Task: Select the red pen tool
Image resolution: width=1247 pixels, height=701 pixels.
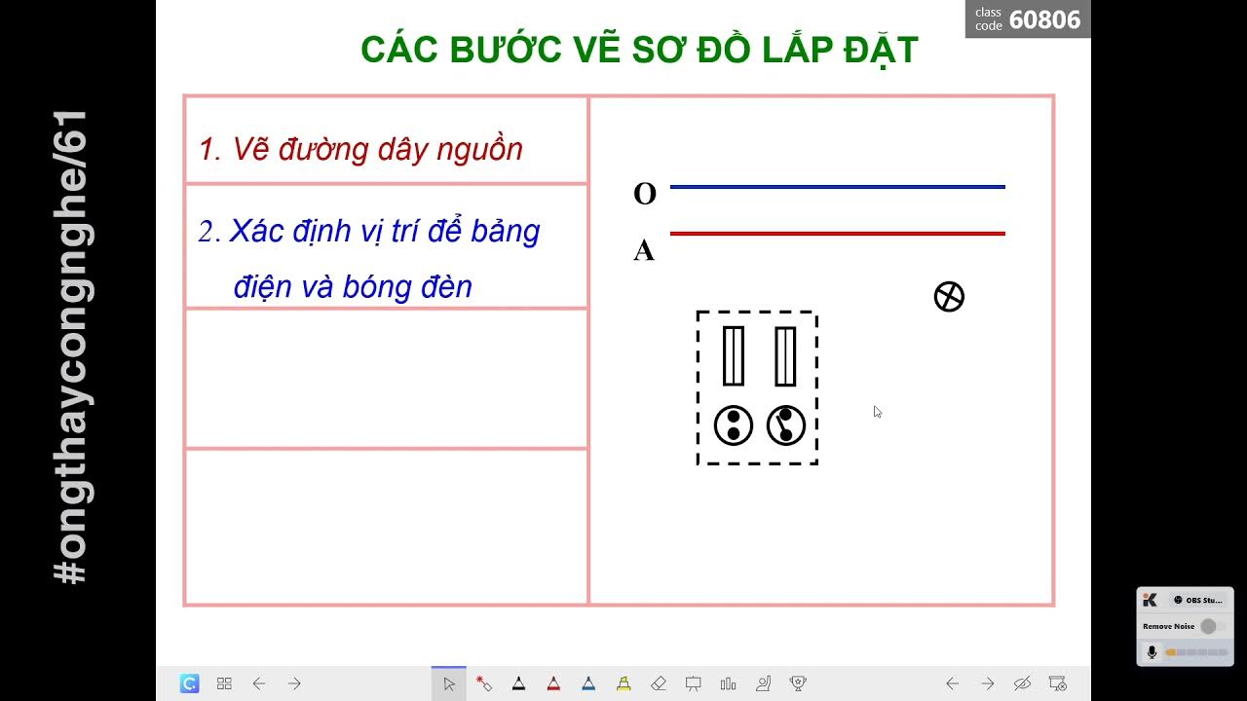Action: click(x=553, y=683)
